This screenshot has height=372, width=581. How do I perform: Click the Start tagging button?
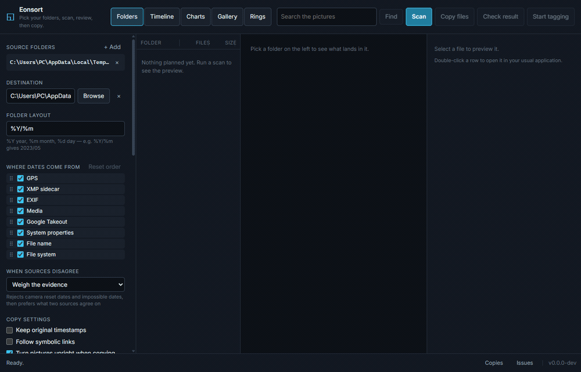point(551,17)
